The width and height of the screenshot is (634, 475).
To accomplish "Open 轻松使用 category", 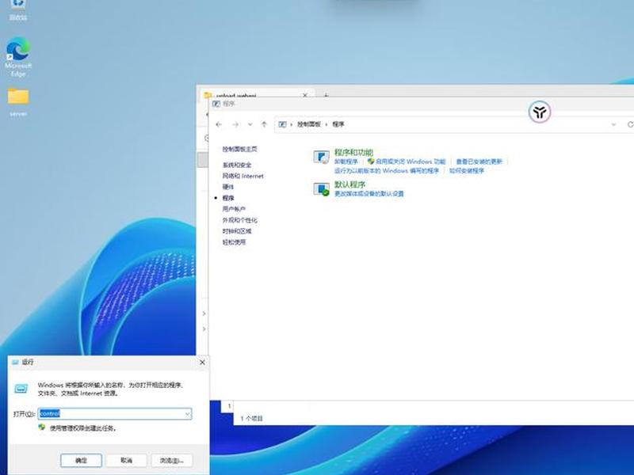I will (234, 242).
